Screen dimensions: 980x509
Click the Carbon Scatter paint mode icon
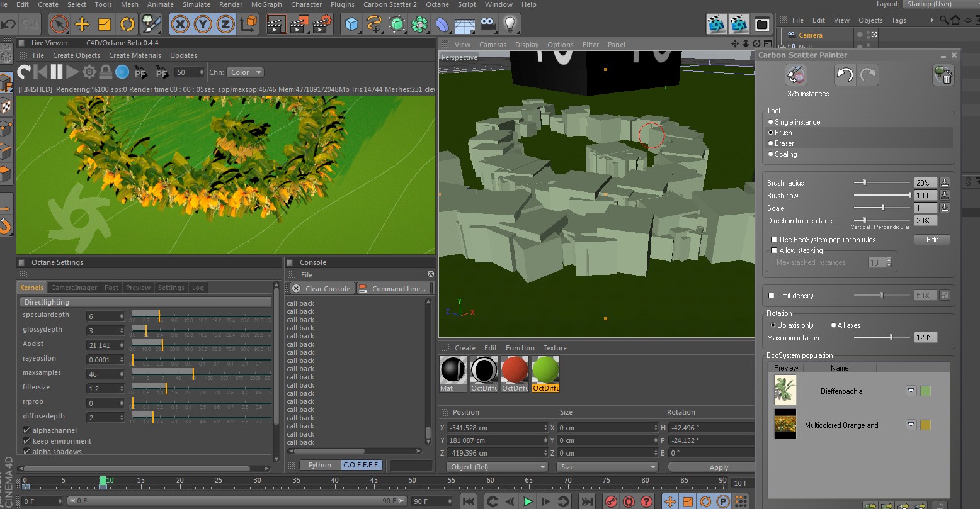(796, 76)
